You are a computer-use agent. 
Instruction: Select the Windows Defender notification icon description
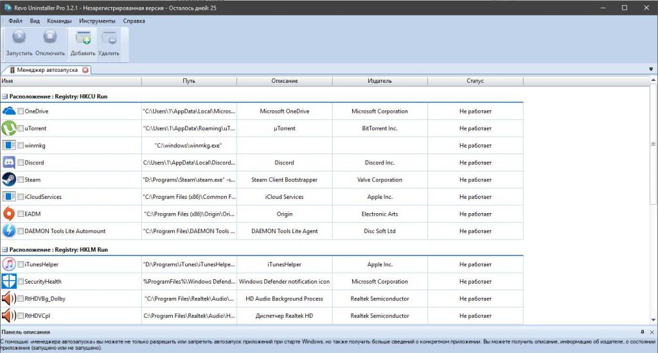pyautogui.click(x=285, y=282)
